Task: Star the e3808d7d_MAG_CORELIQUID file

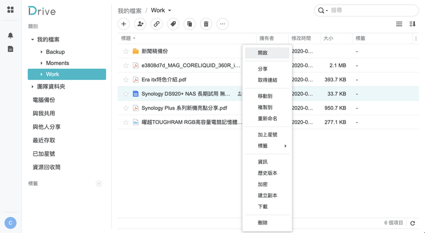Action: pyautogui.click(x=126, y=65)
